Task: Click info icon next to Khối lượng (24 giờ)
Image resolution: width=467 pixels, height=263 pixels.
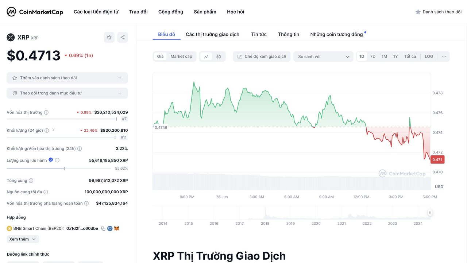Action: click(47, 130)
